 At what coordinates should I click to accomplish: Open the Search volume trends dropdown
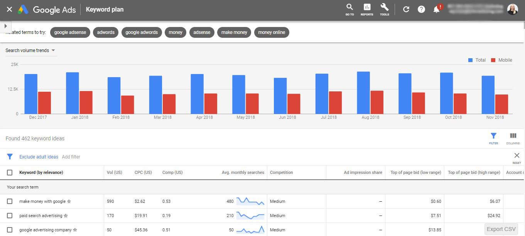coord(30,51)
